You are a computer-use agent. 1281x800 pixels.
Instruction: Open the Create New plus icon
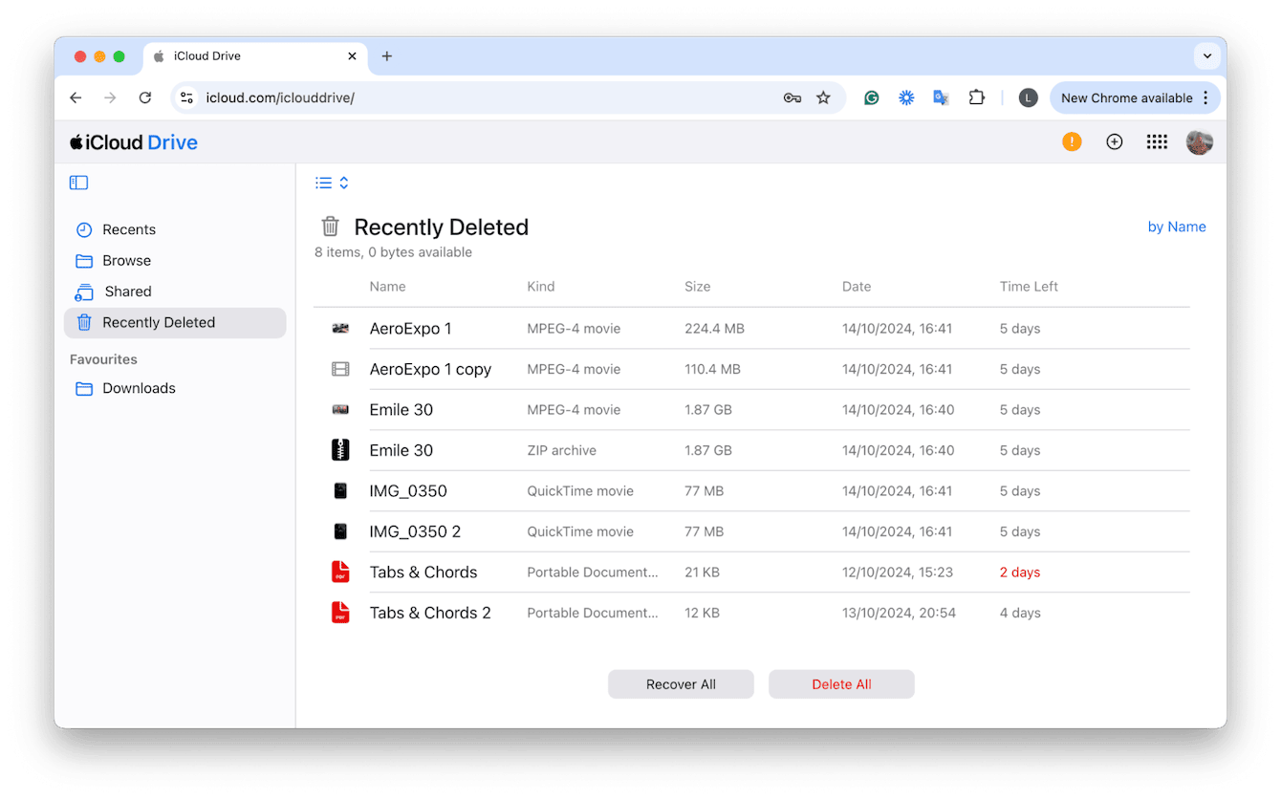pos(1115,141)
